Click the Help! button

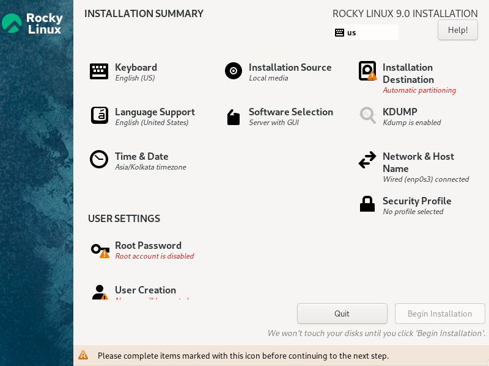(457, 30)
